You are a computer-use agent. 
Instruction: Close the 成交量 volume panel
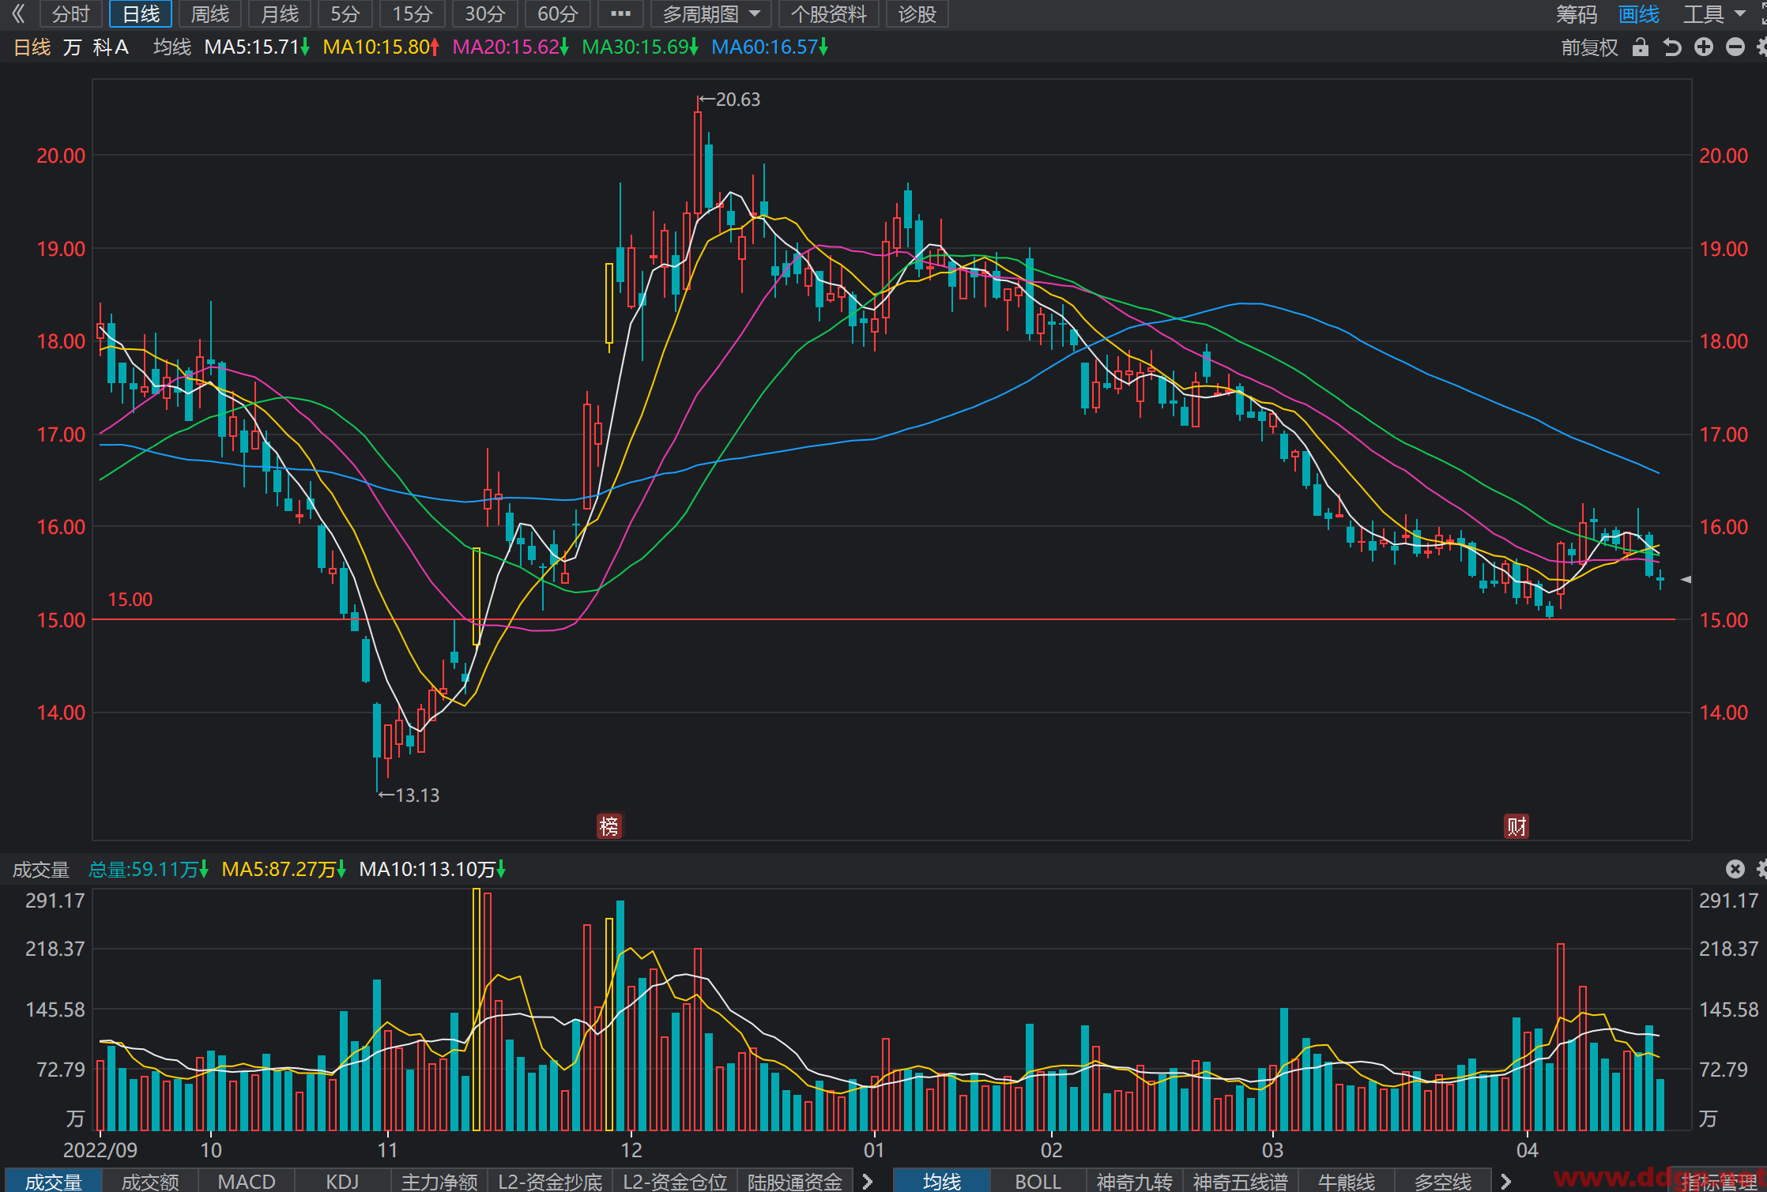[1735, 869]
